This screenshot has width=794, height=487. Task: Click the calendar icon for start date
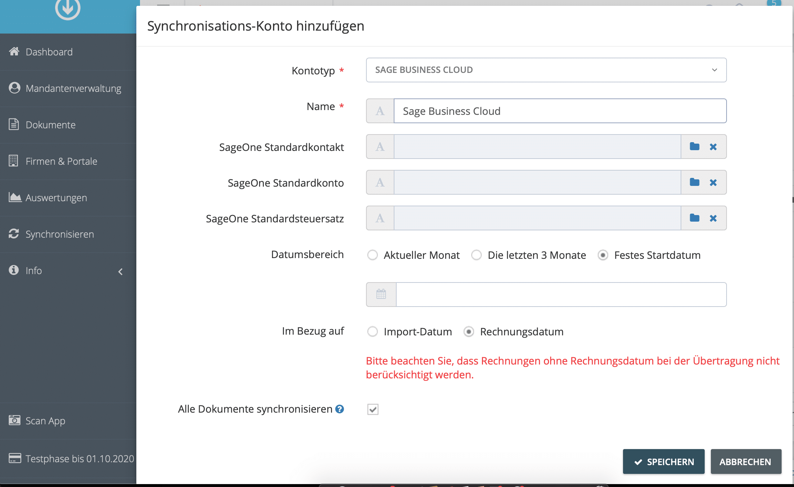pos(381,294)
